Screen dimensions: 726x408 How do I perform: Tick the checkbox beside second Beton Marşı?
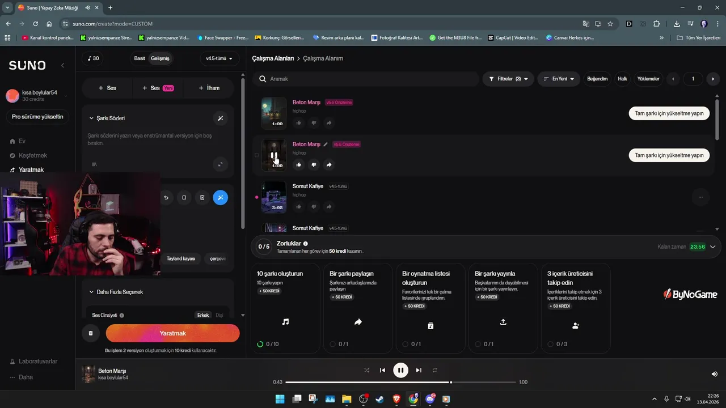point(256,155)
